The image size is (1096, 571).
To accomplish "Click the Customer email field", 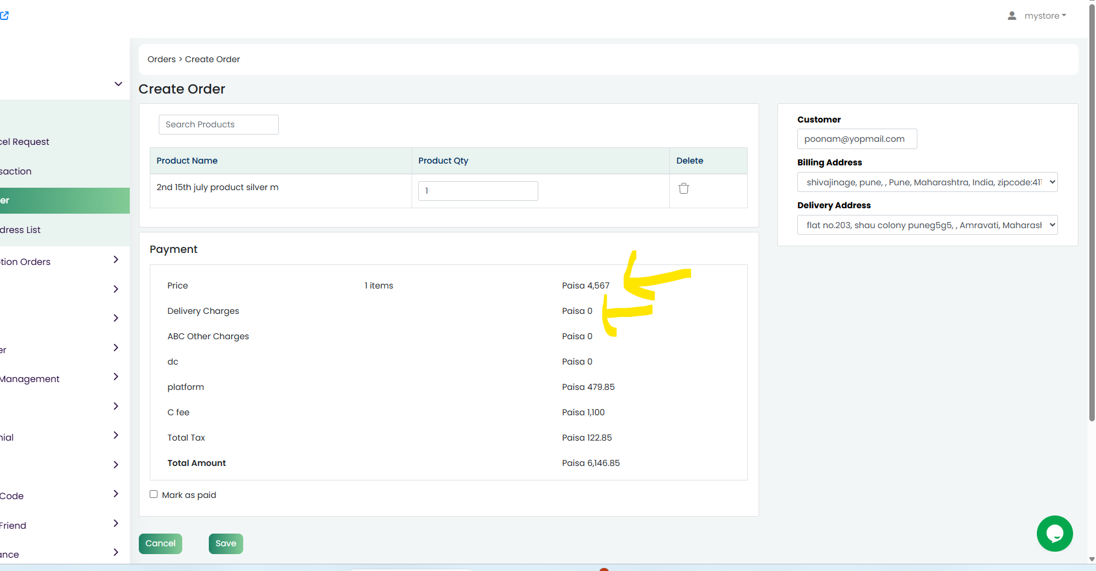I will point(857,139).
